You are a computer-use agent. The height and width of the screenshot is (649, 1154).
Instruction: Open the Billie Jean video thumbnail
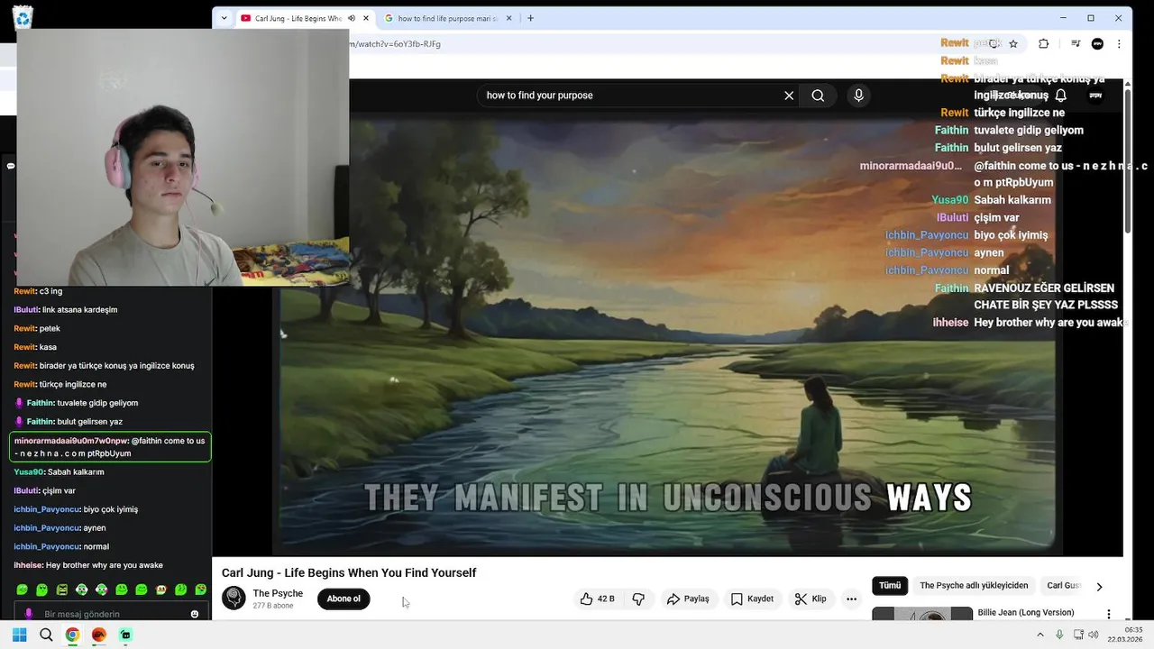(x=922, y=614)
